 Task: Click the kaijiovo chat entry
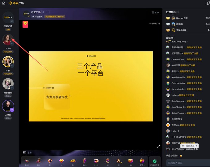tap(180, 95)
